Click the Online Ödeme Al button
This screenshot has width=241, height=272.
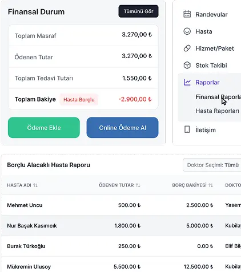122,128
